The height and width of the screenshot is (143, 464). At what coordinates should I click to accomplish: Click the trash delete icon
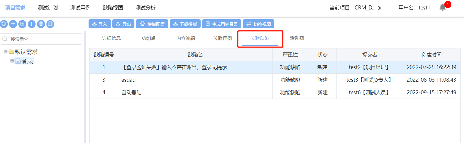(41, 24)
